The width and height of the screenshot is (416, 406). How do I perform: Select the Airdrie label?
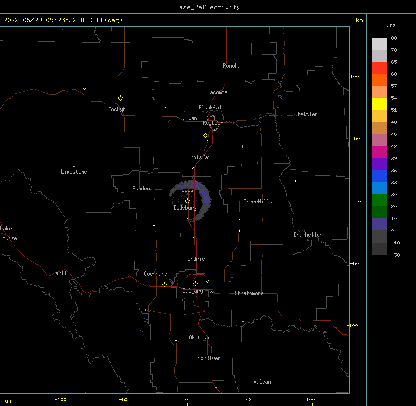[195, 259]
